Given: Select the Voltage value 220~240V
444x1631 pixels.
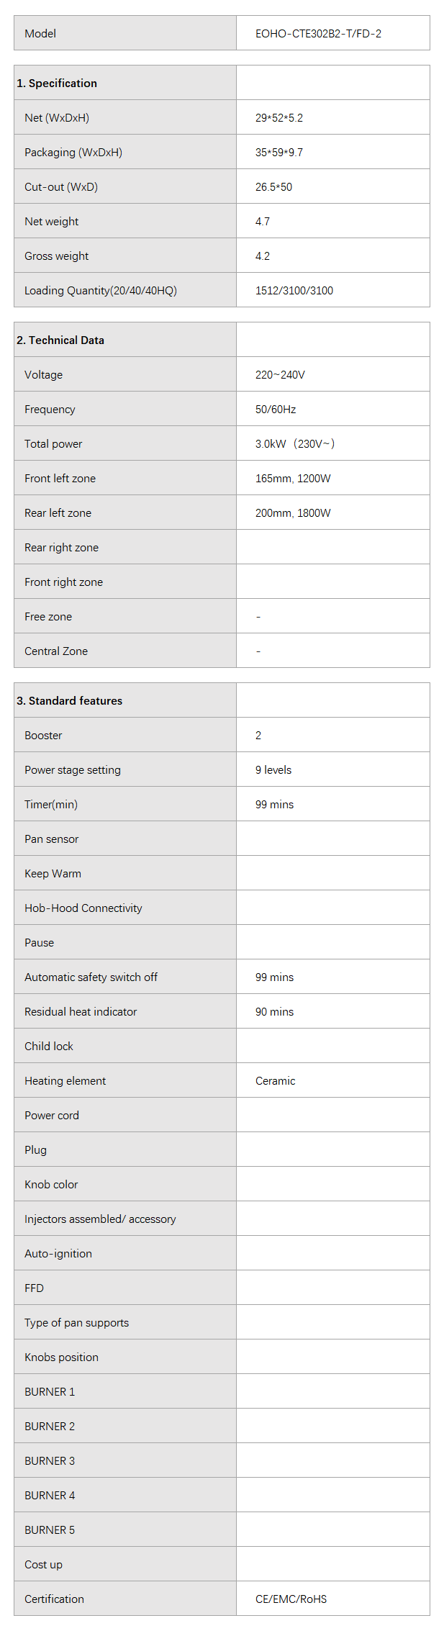Looking at the screenshot, I should click(x=280, y=375).
